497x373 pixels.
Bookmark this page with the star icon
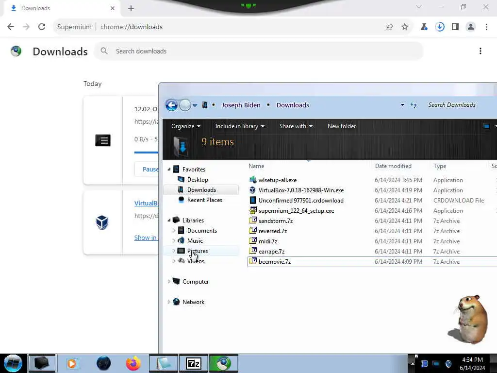[405, 27]
